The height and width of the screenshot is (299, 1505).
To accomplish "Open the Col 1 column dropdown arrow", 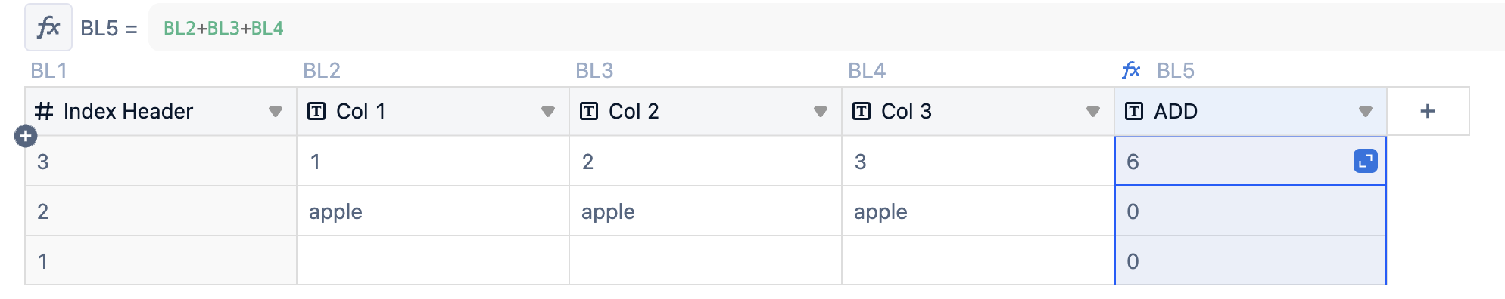I will pyautogui.click(x=548, y=112).
